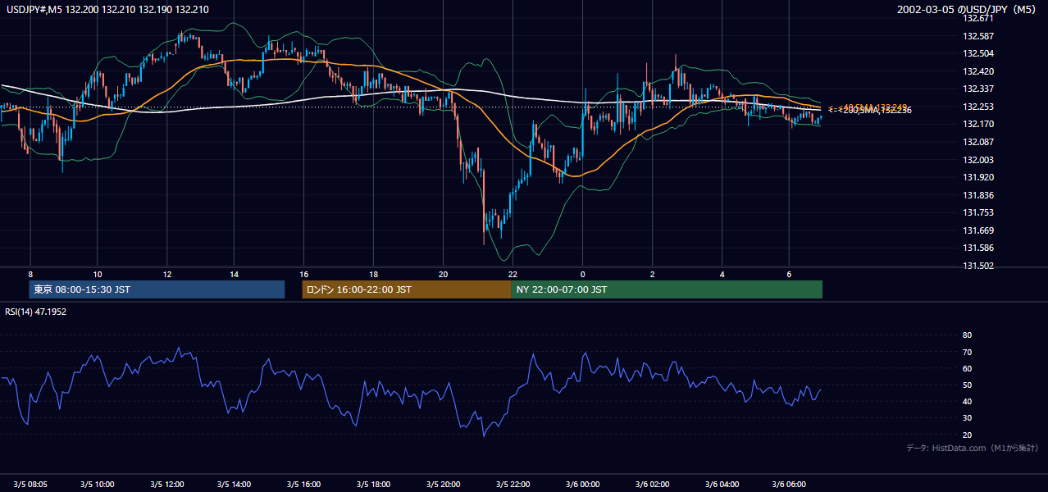Click the 132.170 price axis label
This screenshot has width=1048, height=492.
click(978, 125)
